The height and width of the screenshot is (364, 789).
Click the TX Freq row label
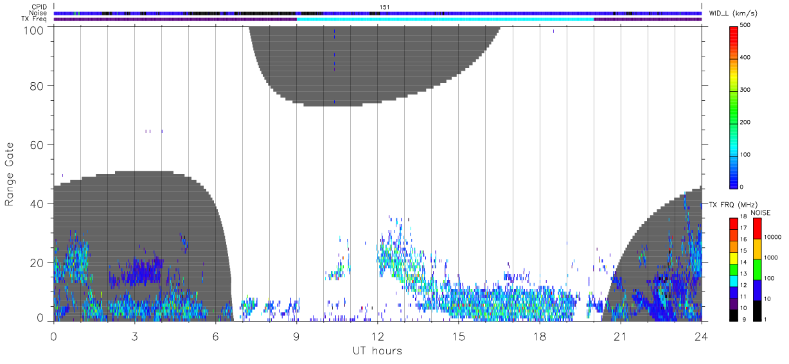click(33, 19)
